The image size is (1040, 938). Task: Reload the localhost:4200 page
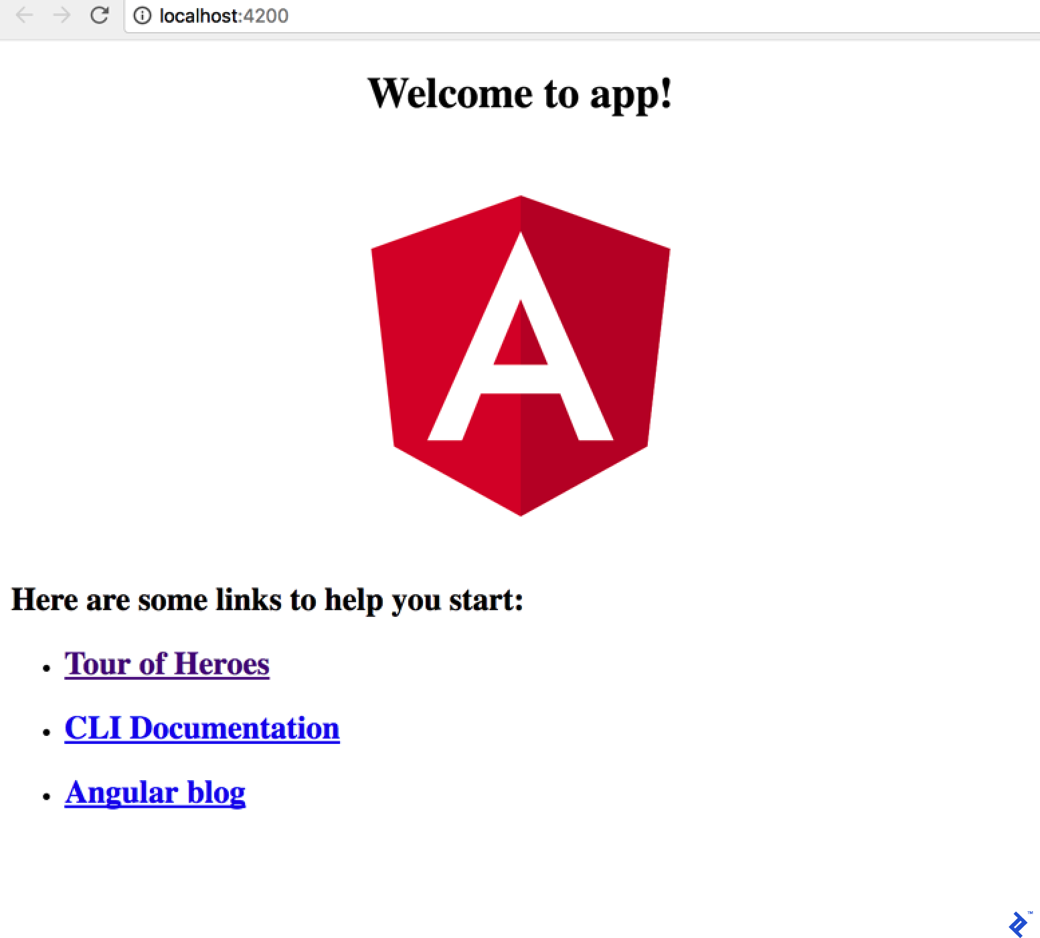pos(100,15)
